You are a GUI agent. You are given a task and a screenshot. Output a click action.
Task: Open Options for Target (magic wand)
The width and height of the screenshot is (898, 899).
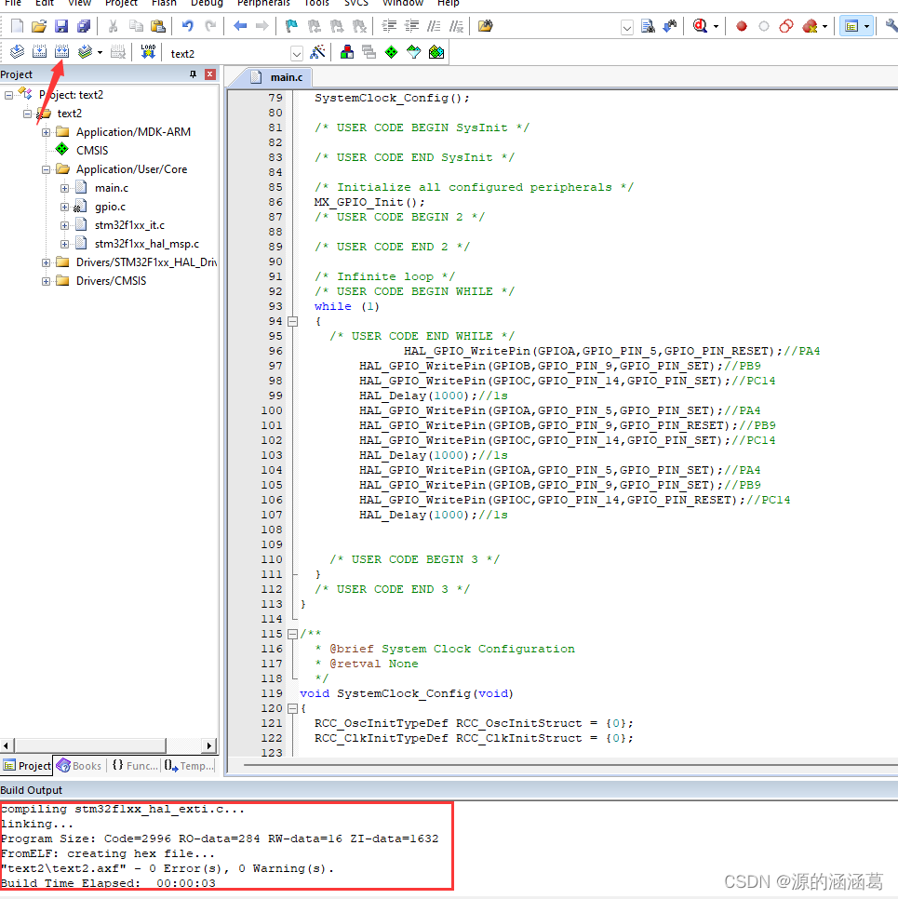(x=317, y=52)
